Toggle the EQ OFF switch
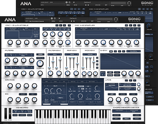 click(23, 94)
